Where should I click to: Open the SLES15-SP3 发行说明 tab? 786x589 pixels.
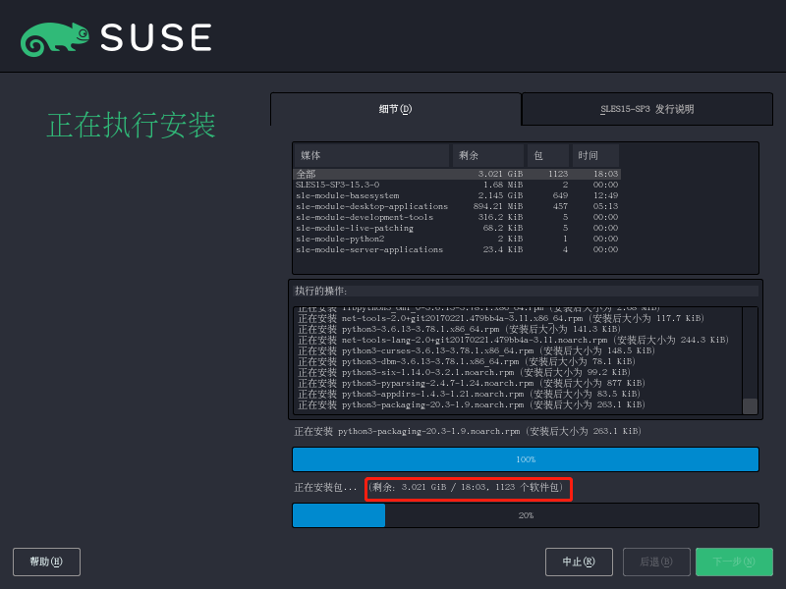646,109
